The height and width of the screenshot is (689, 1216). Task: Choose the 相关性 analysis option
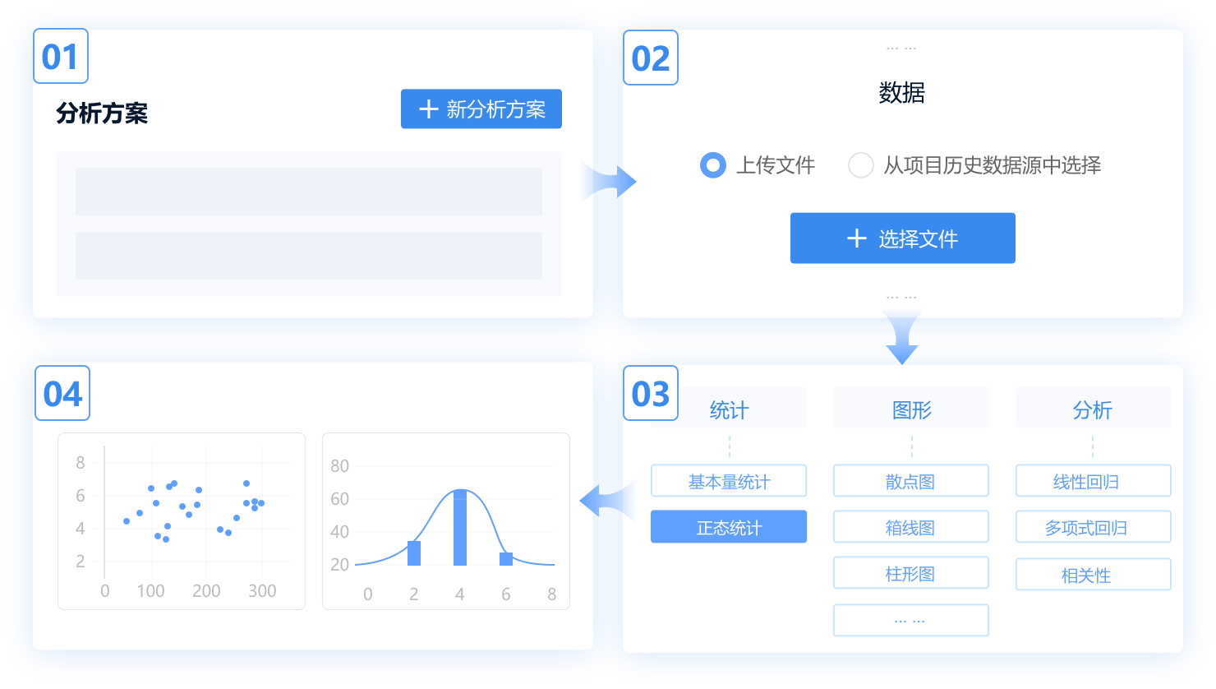(x=1093, y=575)
